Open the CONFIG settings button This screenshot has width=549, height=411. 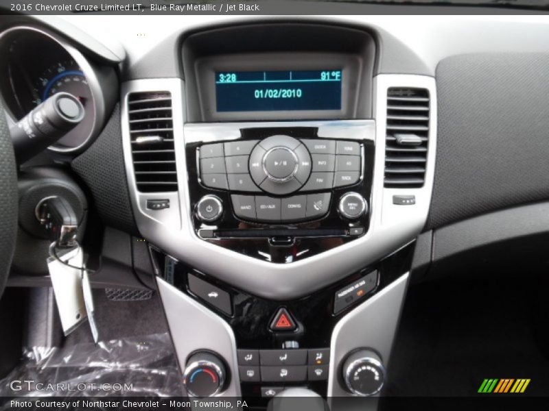coord(294,206)
